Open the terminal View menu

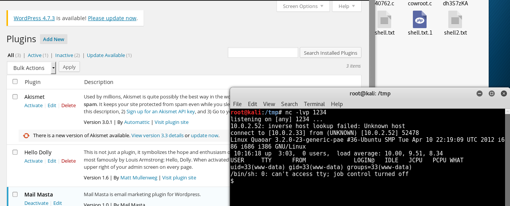269,104
